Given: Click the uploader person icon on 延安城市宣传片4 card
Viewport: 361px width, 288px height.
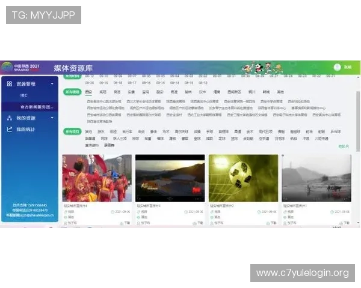Looking at the screenshot, I should click(66, 223).
